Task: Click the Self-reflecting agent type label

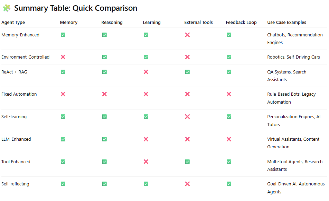Action: pos(15,184)
